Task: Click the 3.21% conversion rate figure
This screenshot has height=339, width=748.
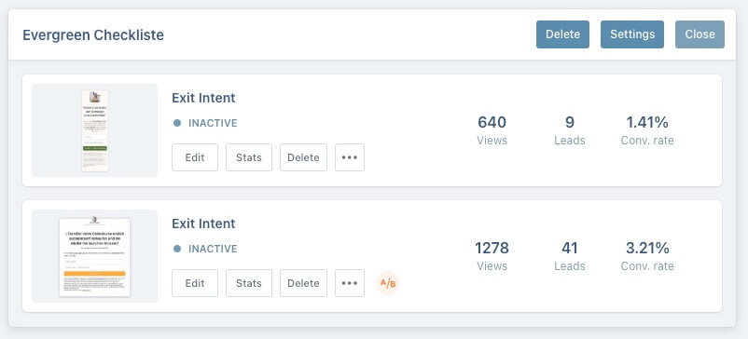Action: coord(647,248)
